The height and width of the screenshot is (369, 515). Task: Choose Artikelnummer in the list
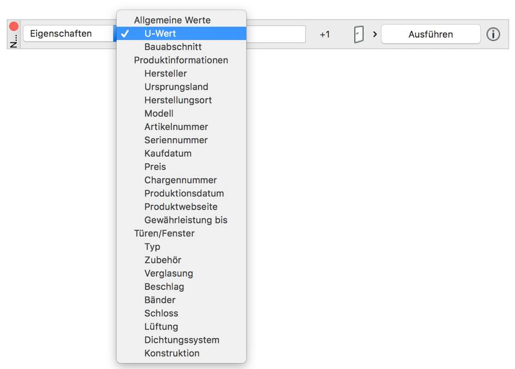[181, 127]
